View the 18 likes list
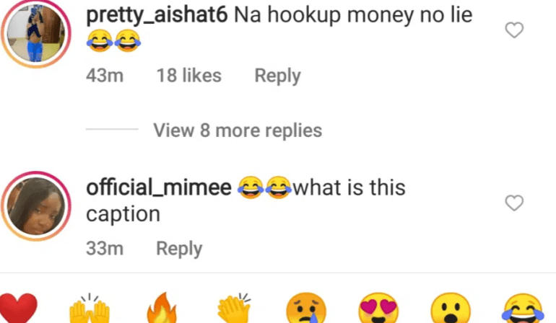The width and height of the screenshot is (556, 323). click(188, 76)
